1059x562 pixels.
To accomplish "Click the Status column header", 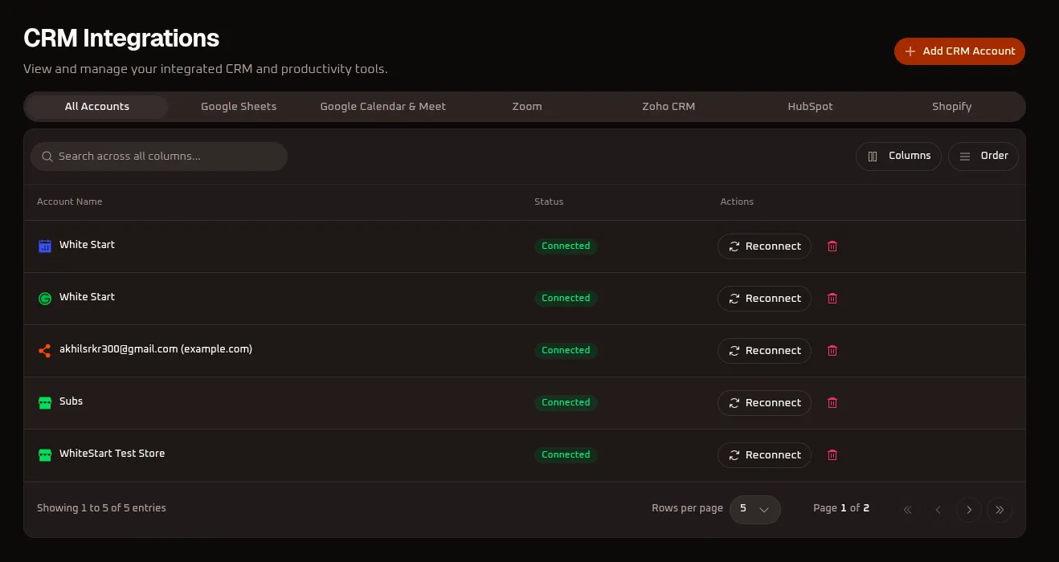I will (549, 202).
